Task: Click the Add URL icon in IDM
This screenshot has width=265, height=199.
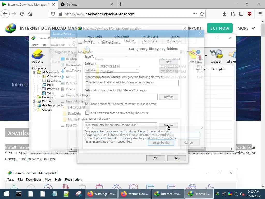Action: click(37, 56)
